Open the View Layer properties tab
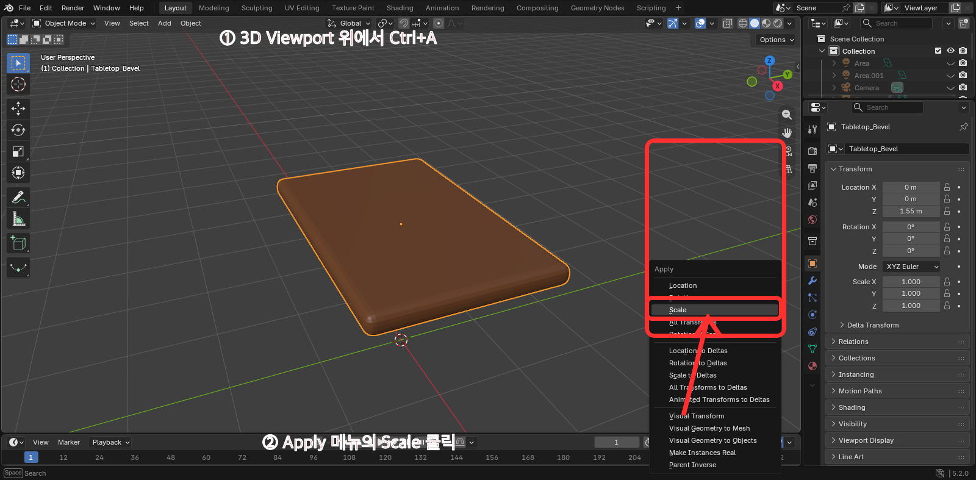The height and width of the screenshot is (480, 976). [813, 185]
